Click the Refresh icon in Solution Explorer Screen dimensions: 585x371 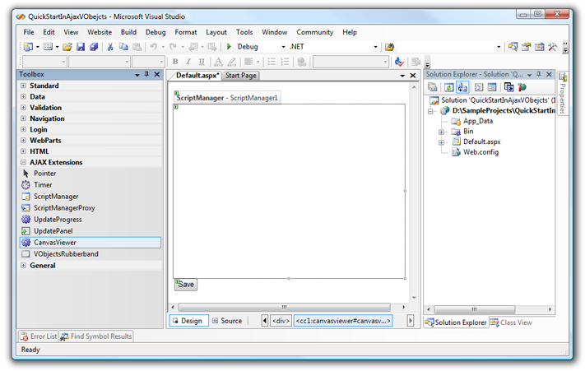tap(448, 87)
